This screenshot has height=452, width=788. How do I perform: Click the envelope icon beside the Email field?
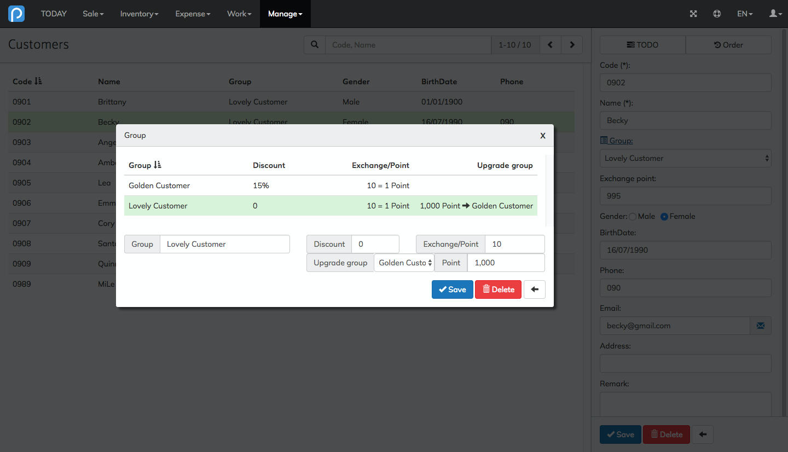click(x=761, y=325)
